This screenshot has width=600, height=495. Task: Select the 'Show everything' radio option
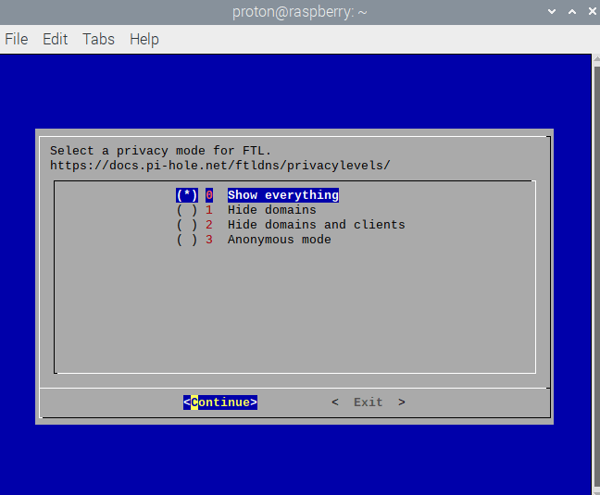(x=257, y=195)
